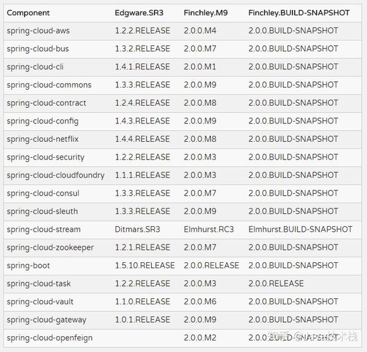Open the spring-cloud-openfeign component entry
367x352 pixels.
(49, 338)
